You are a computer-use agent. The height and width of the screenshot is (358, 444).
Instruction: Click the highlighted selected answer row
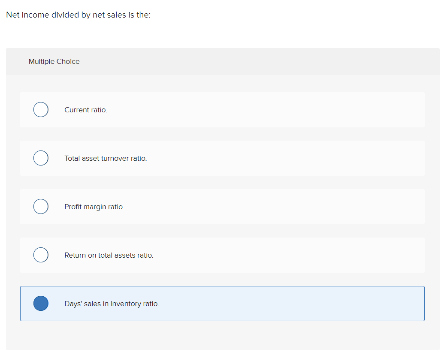pyautogui.click(x=222, y=303)
